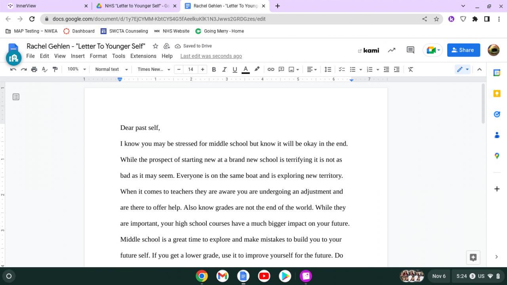Click the Redo arrow in toolbar

[x=24, y=69]
